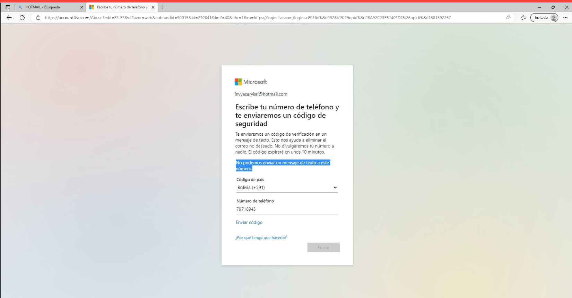
Task: Open the tab actions menu icon
Action: tap(8, 7)
